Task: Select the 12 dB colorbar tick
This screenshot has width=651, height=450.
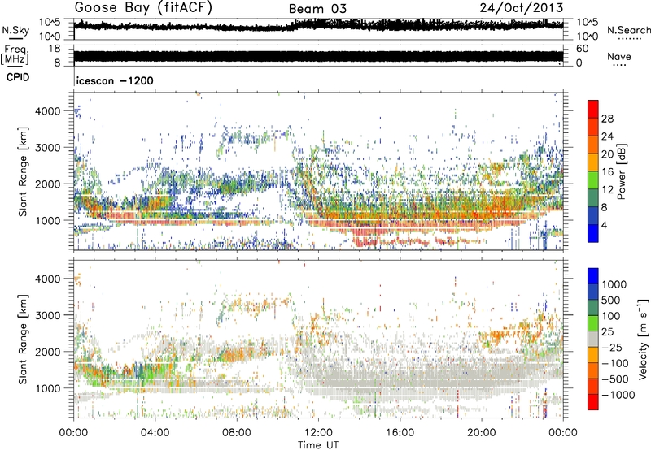Action: [607, 190]
